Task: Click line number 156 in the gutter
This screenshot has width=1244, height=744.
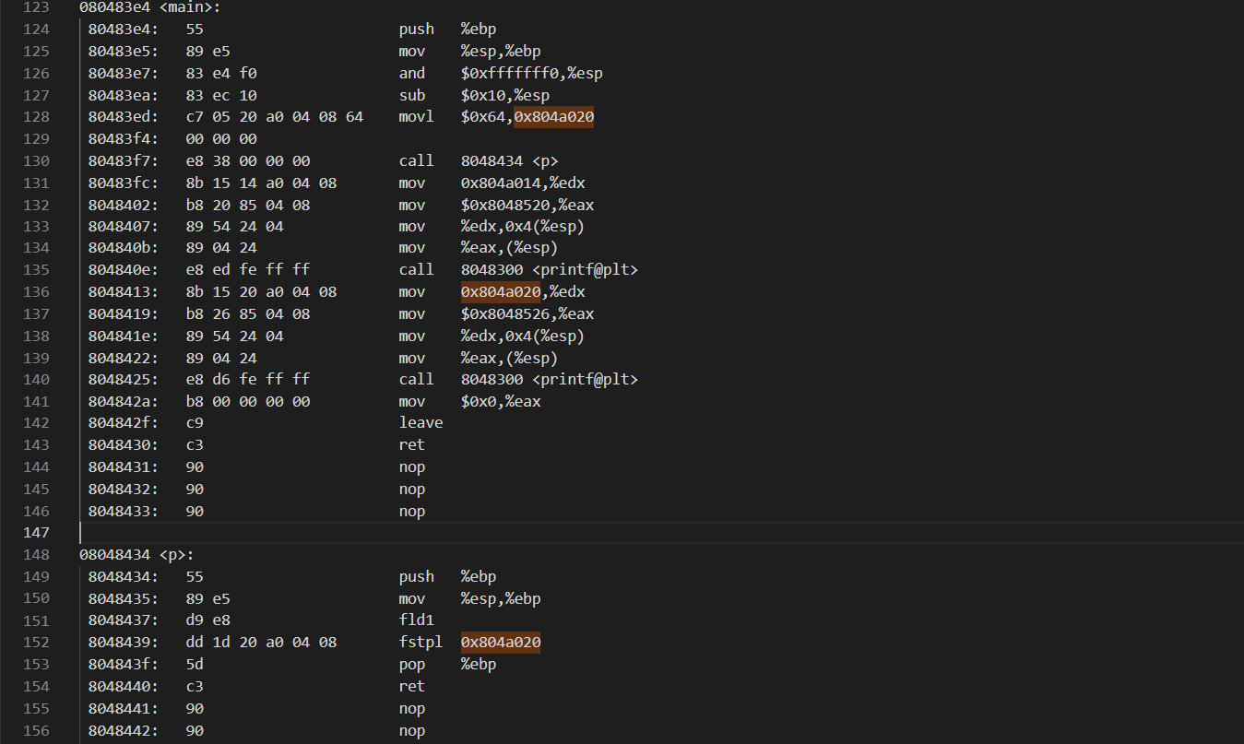Action: 35,731
